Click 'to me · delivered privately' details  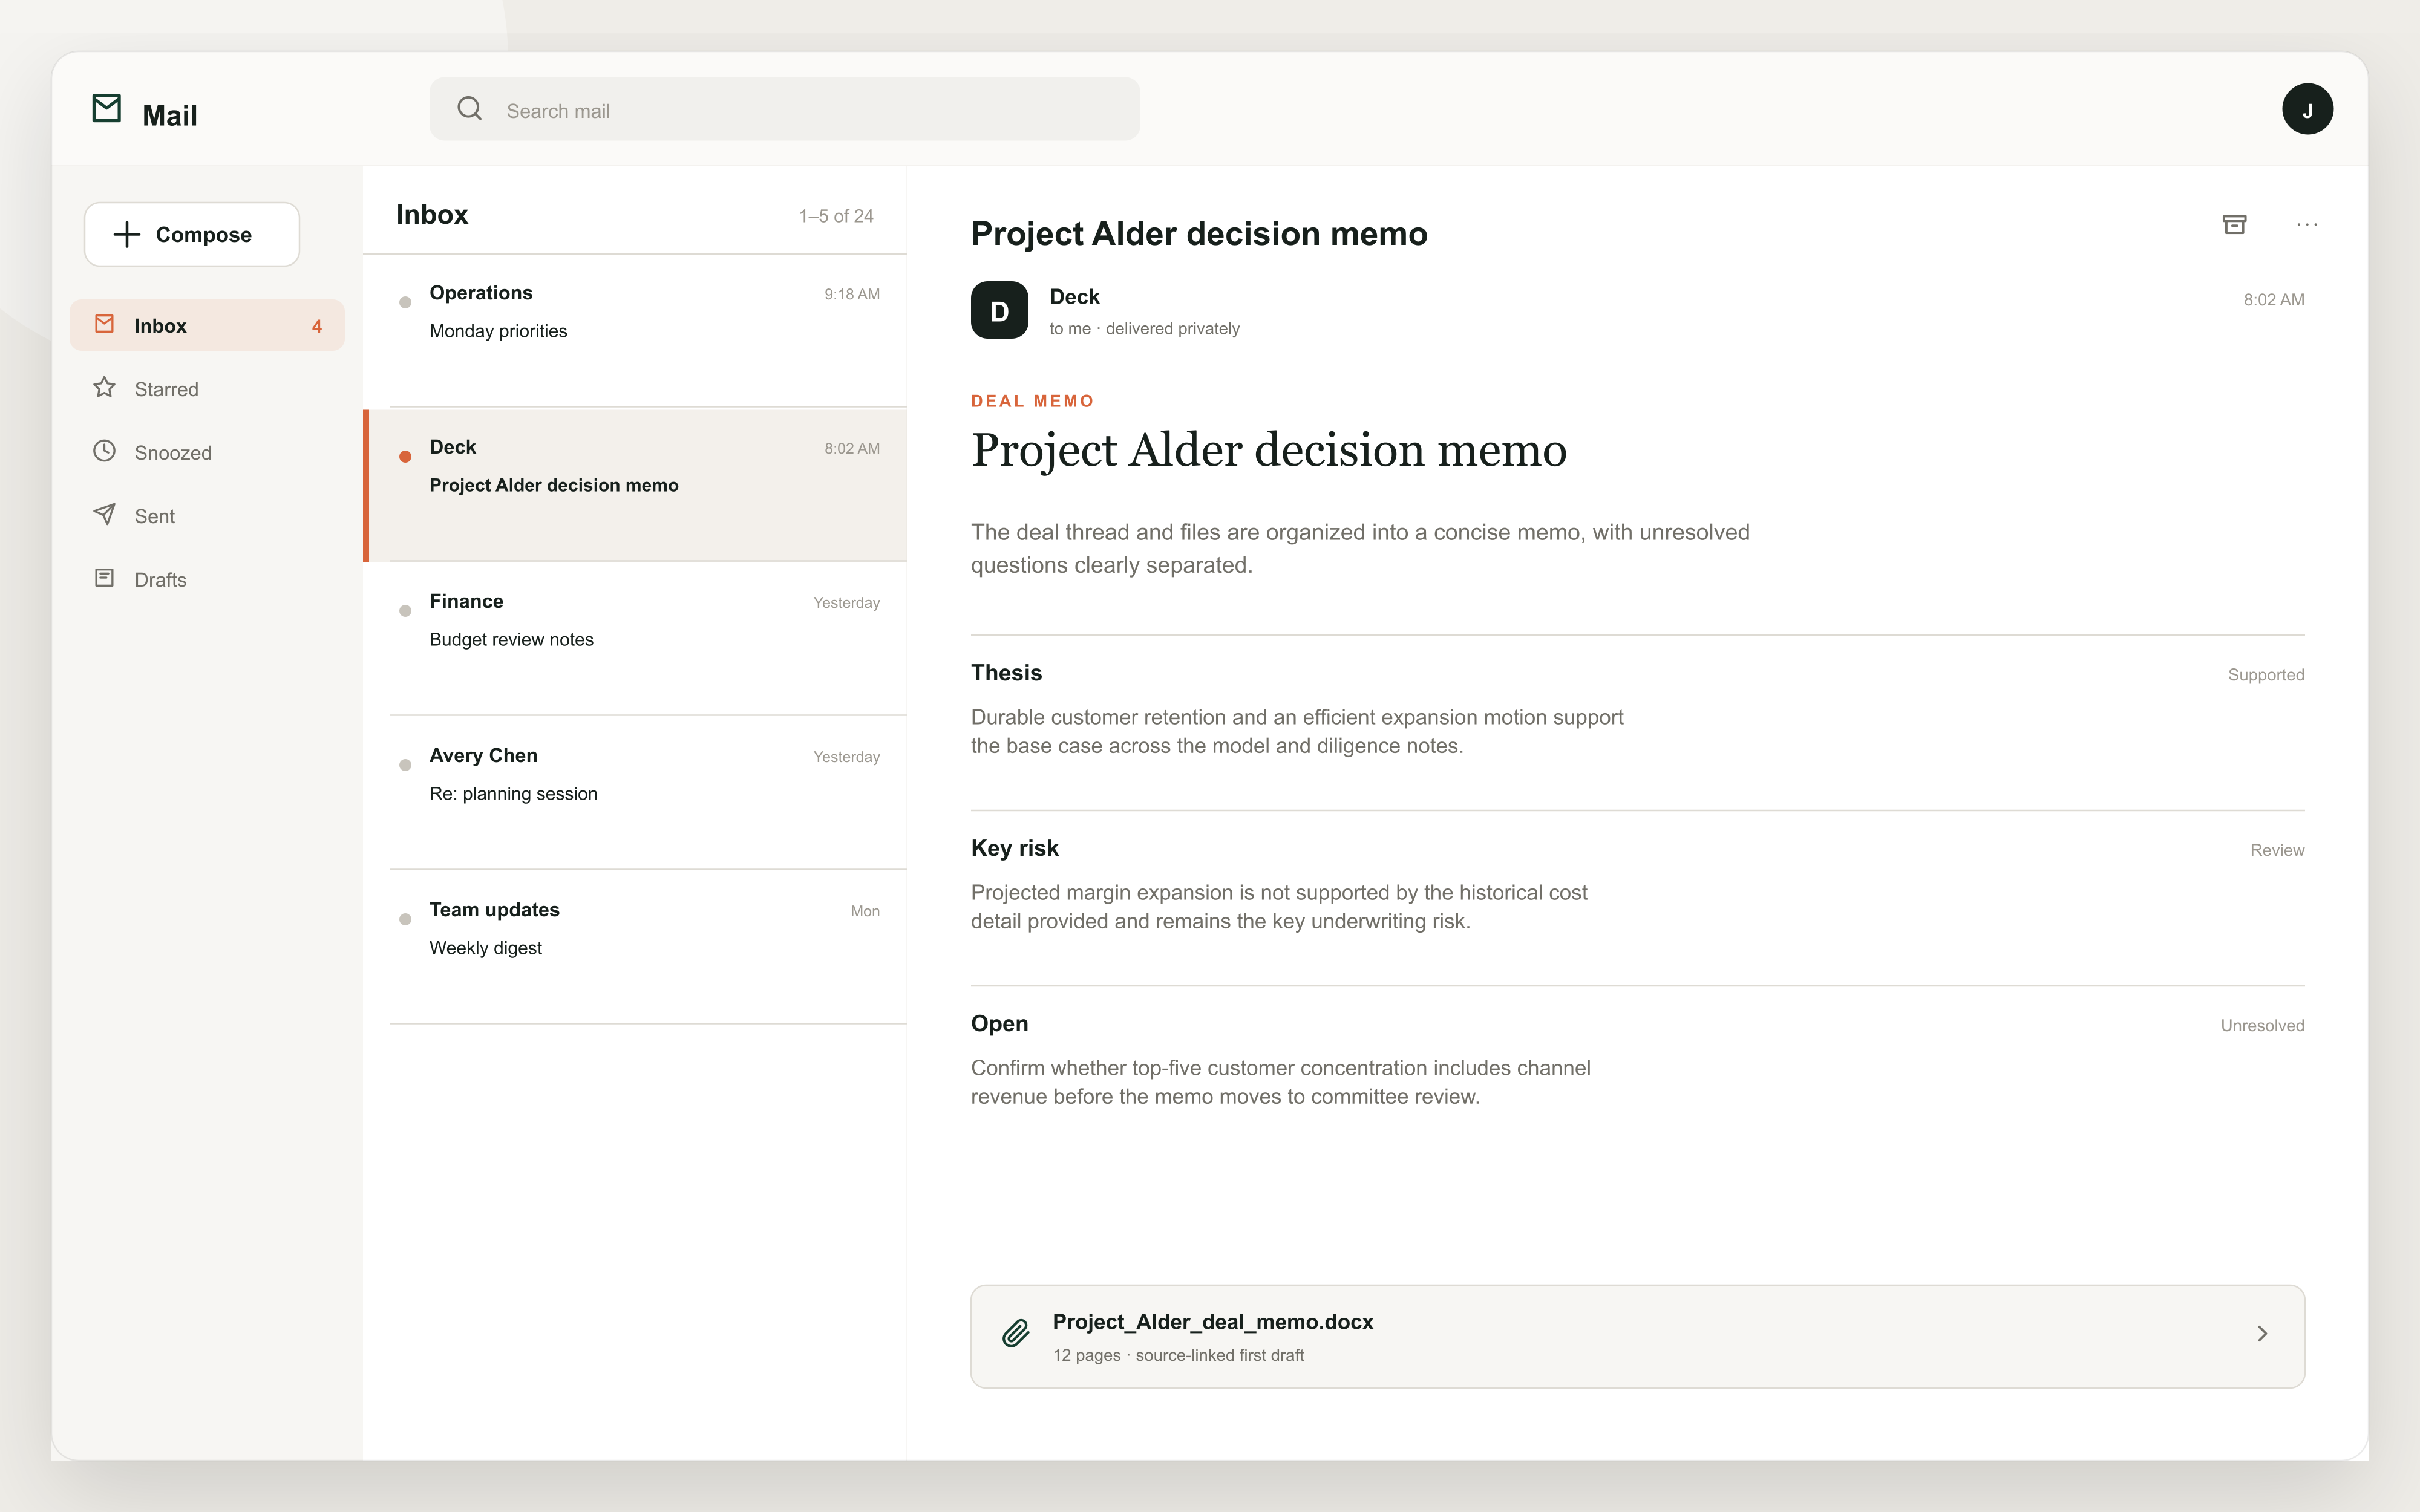point(1144,329)
